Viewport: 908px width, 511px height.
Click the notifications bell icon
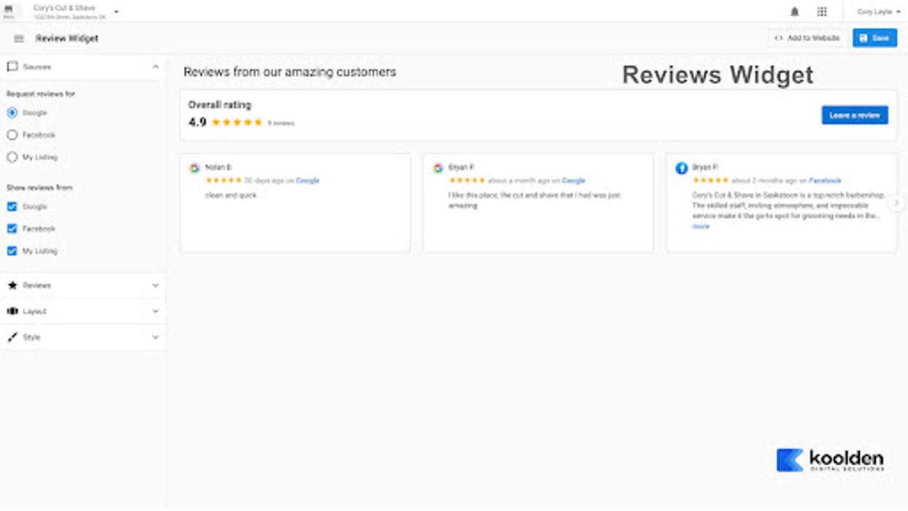coord(795,12)
